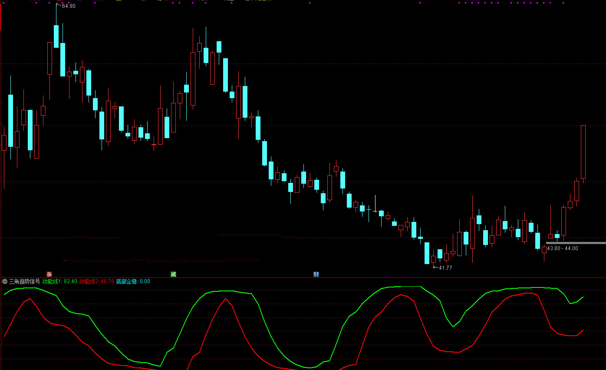Click the cyan 底部企稳 value label
Screen dimensions: 606x370
[x=133, y=281]
